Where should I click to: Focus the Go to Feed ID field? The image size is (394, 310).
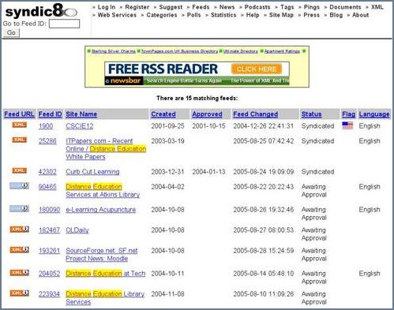[64, 24]
